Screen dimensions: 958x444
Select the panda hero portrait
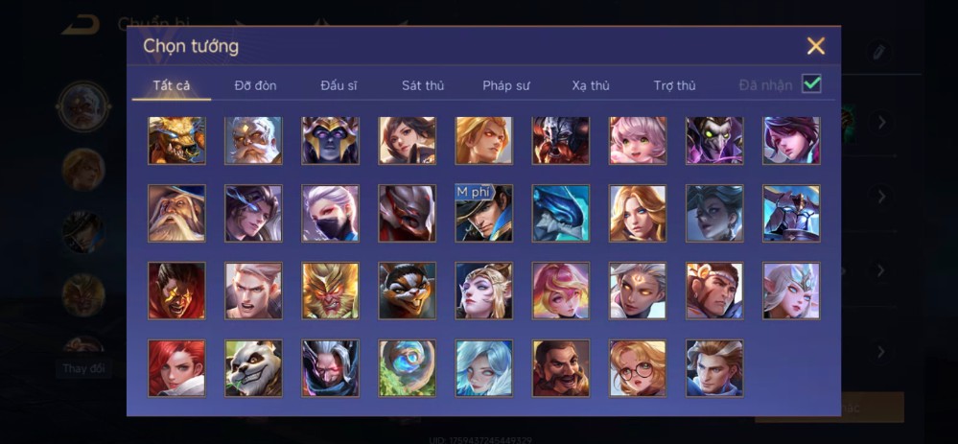pos(253,368)
